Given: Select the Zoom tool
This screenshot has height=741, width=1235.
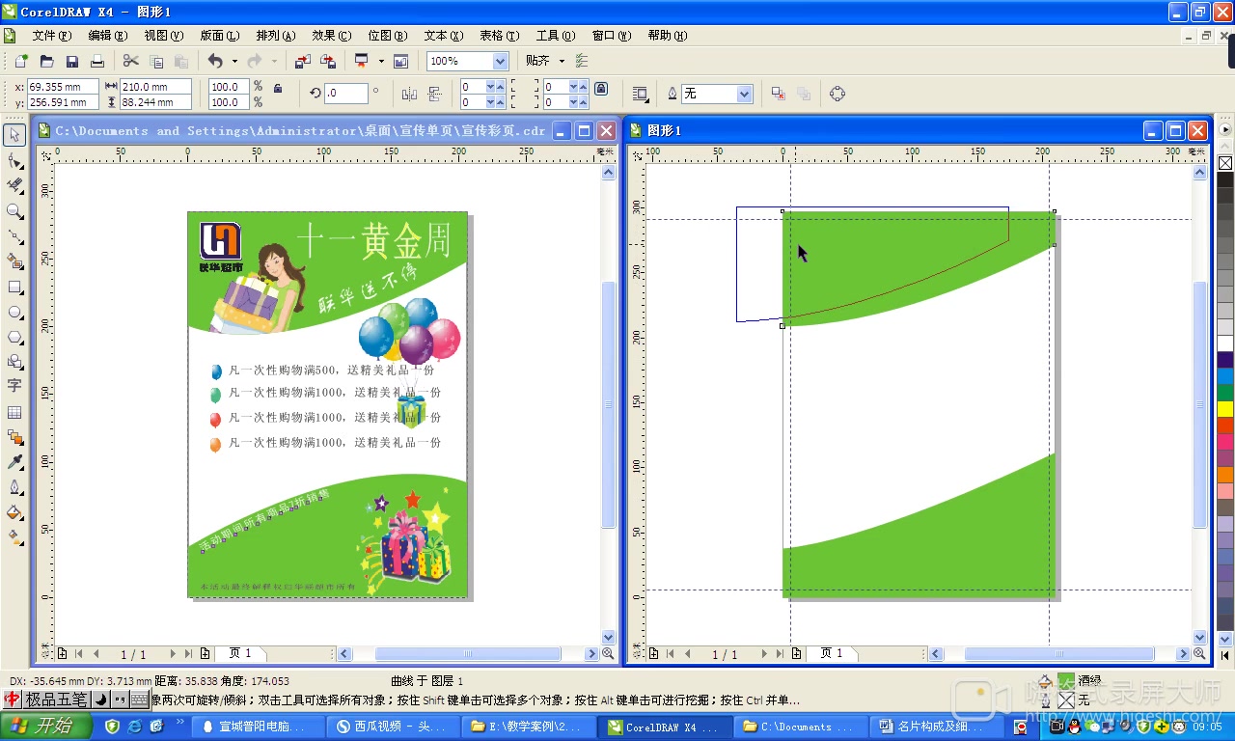Looking at the screenshot, I should 14,210.
